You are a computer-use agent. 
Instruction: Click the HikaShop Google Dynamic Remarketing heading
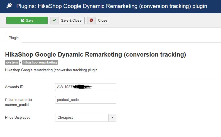(x=95, y=54)
